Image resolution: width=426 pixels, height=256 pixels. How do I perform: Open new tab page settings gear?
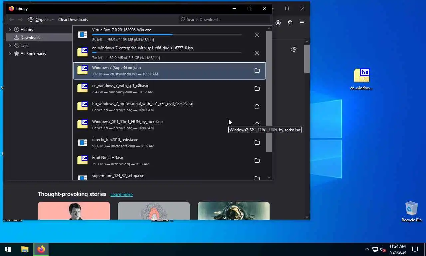tap(294, 49)
